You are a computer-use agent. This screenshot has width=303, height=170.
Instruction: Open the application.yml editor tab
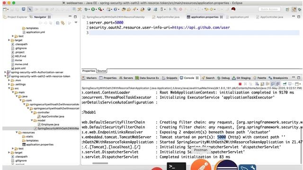coord(237,17)
